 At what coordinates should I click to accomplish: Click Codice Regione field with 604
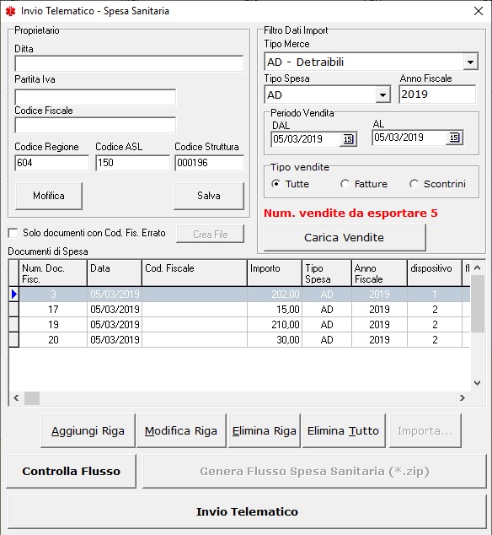pyautogui.click(x=51, y=163)
